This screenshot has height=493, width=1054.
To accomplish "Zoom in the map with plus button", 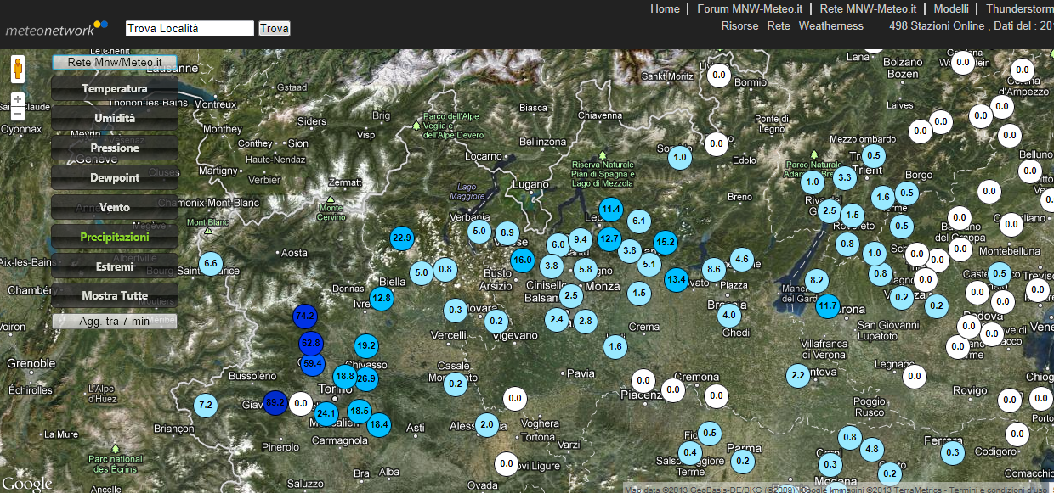I will pos(17,99).
